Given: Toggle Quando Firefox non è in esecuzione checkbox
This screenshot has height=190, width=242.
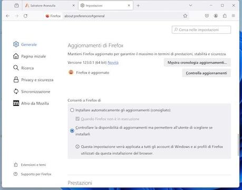Looking at the screenshot, I should pyautogui.click(x=78, y=119).
